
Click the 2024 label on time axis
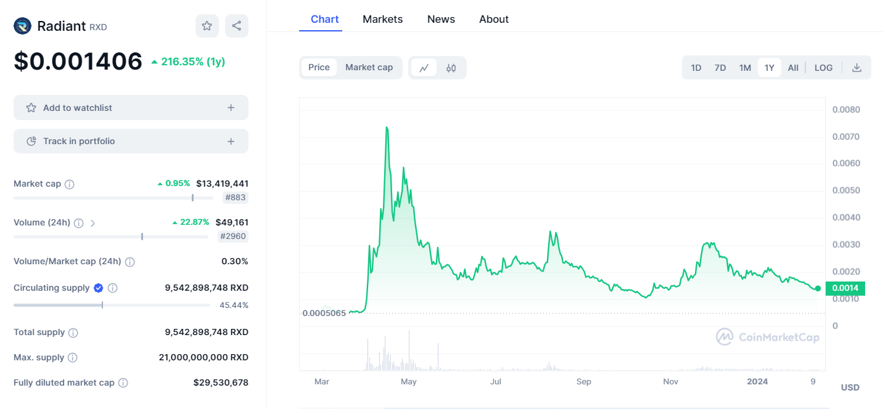pyautogui.click(x=757, y=382)
